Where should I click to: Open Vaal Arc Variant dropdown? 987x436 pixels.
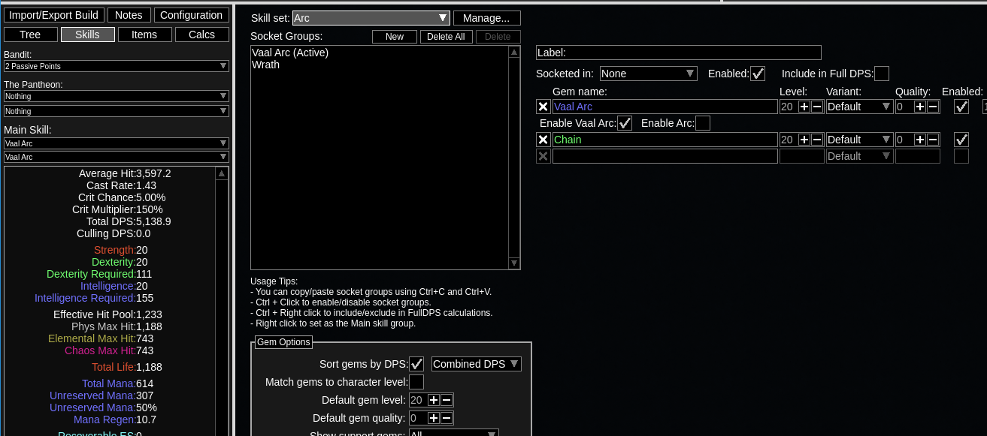(859, 107)
